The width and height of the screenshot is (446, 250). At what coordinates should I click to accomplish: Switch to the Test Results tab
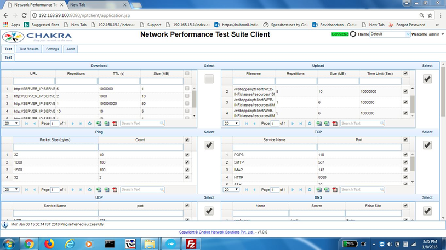click(28, 49)
